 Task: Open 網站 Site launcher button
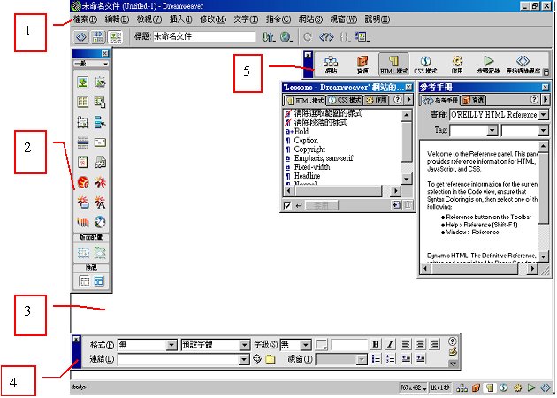tap(331, 65)
